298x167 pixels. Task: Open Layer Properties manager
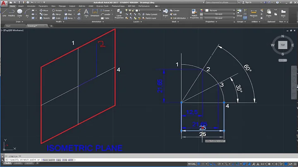click(x=119, y=14)
